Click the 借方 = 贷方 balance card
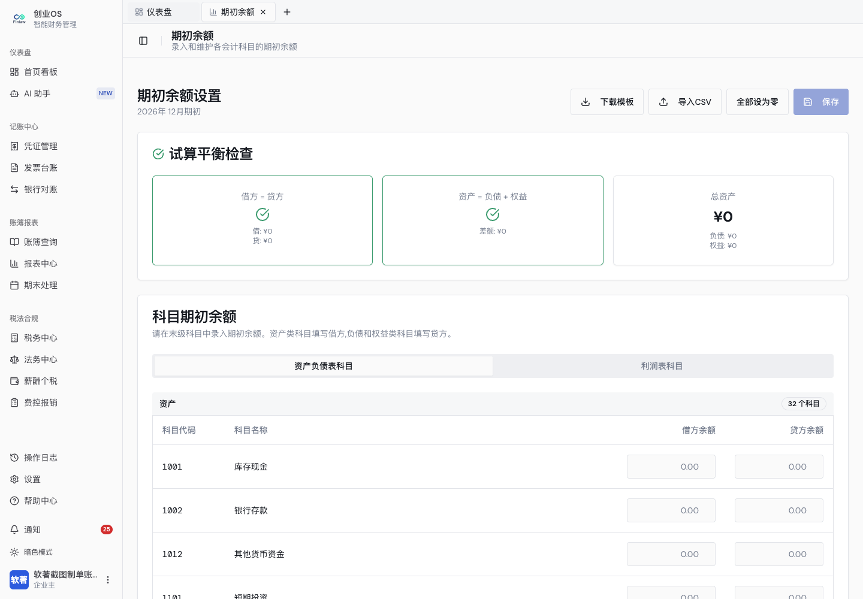The height and width of the screenshot is (599, 863). (x=262, y=220)
